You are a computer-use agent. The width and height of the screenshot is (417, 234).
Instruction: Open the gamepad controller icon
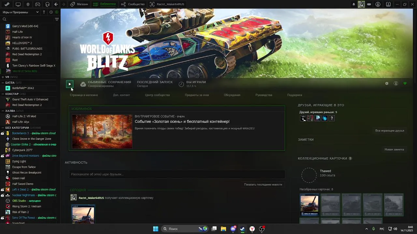38,4
